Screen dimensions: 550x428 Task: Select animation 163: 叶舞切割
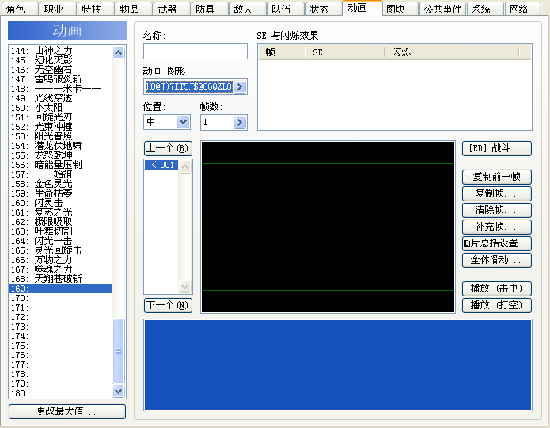point(60,231)
